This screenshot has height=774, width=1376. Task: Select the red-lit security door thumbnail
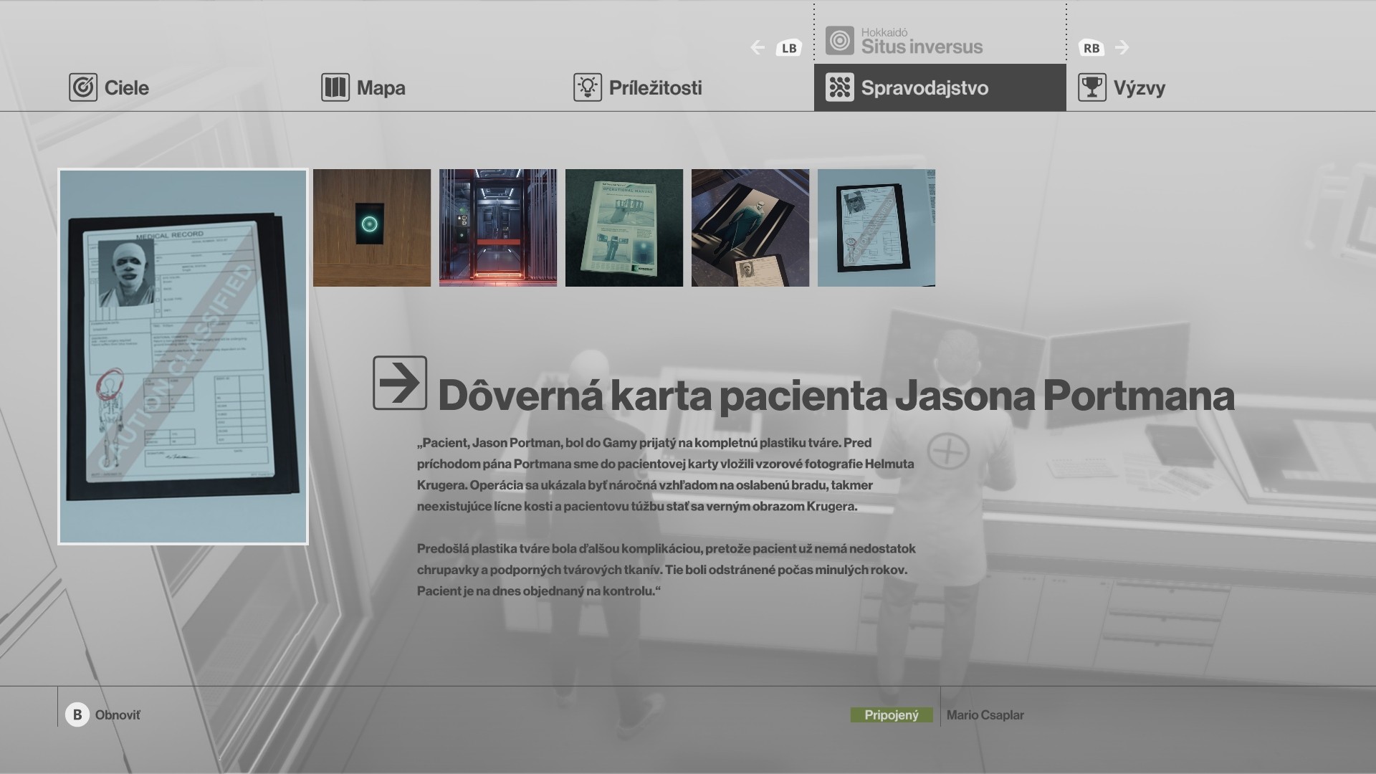[x=498, y=228]
